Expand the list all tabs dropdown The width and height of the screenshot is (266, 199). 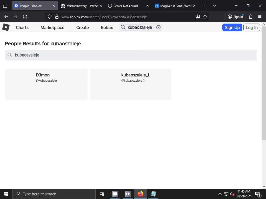pos(214,6)
